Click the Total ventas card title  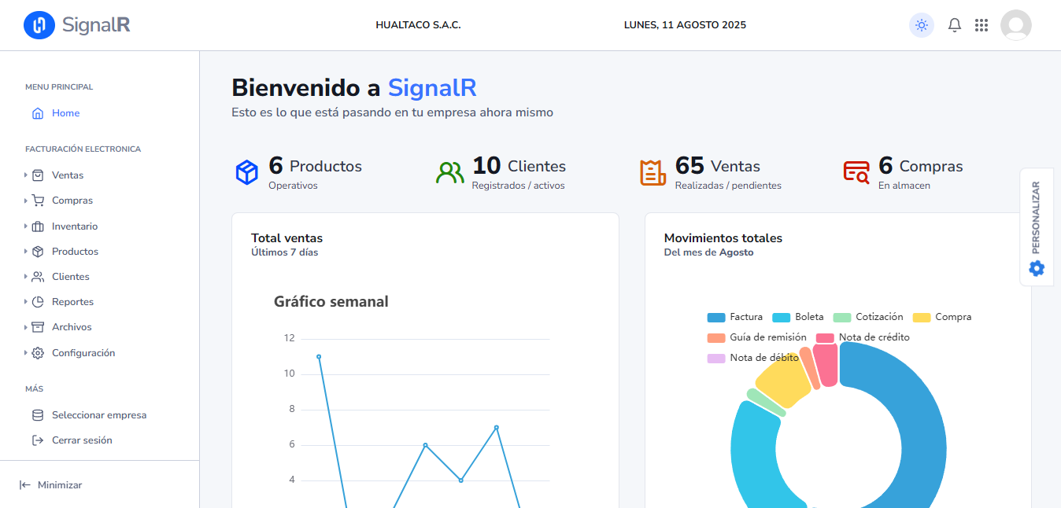tap(287, 238)
